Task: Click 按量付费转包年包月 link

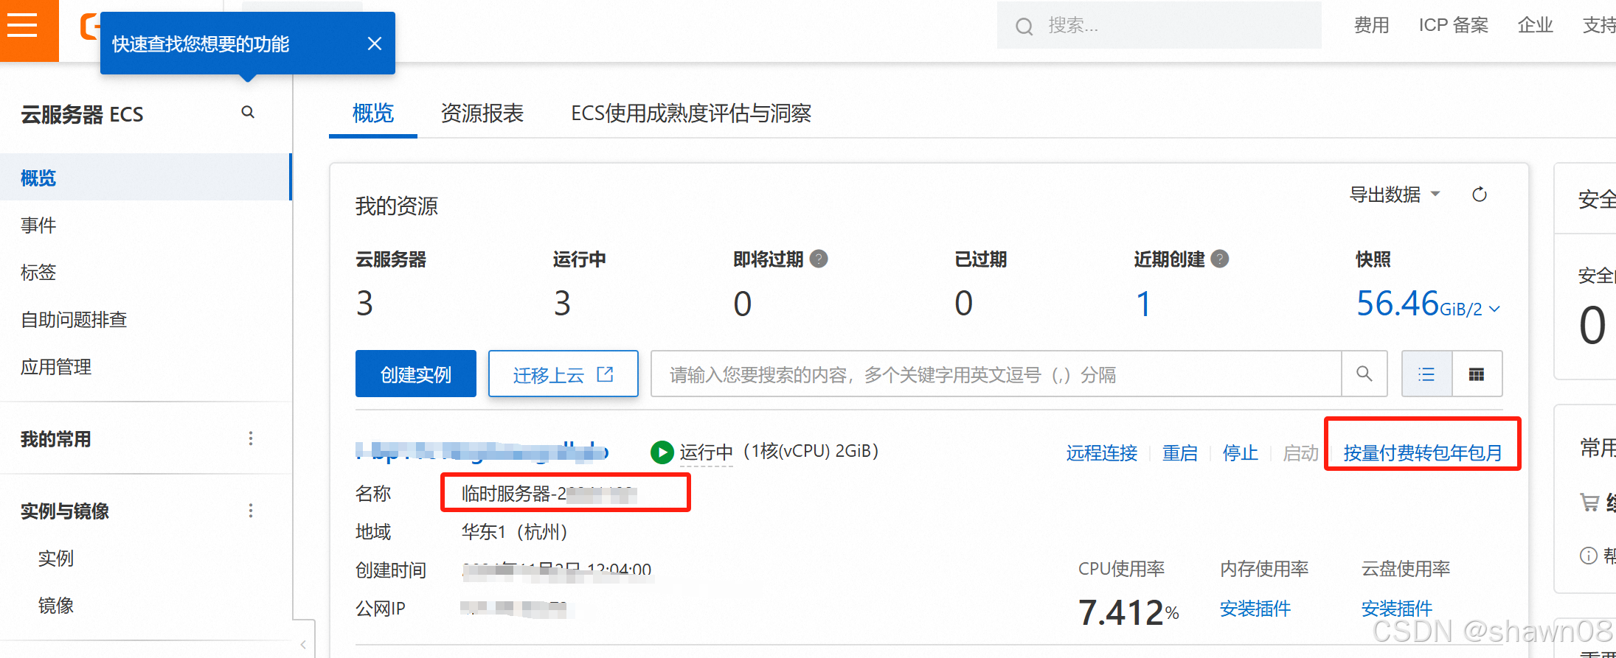Action: (1423, 452)
